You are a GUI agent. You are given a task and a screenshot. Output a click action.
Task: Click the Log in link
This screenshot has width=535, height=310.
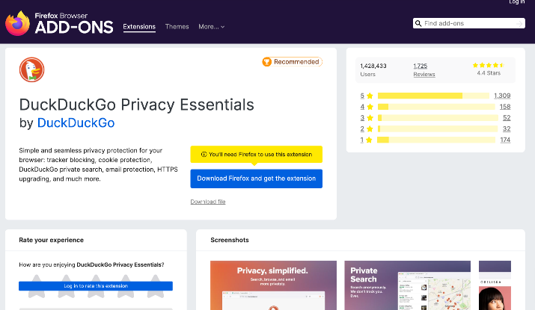click(516, 2)
